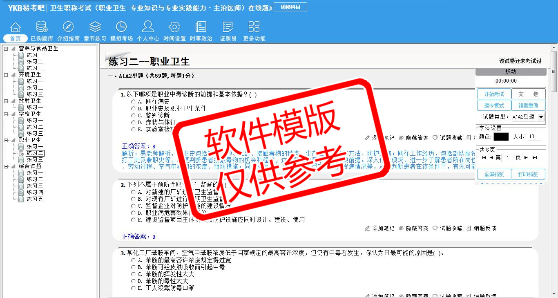This screenshot has height=298, width=558.
Task: Open 练习五 file icon under 综合试题
Action: tap(21, 199)
